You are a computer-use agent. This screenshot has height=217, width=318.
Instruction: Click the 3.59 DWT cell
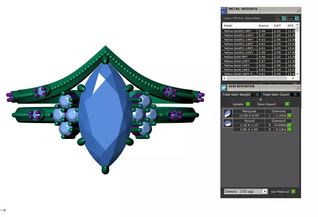[279, 52]
